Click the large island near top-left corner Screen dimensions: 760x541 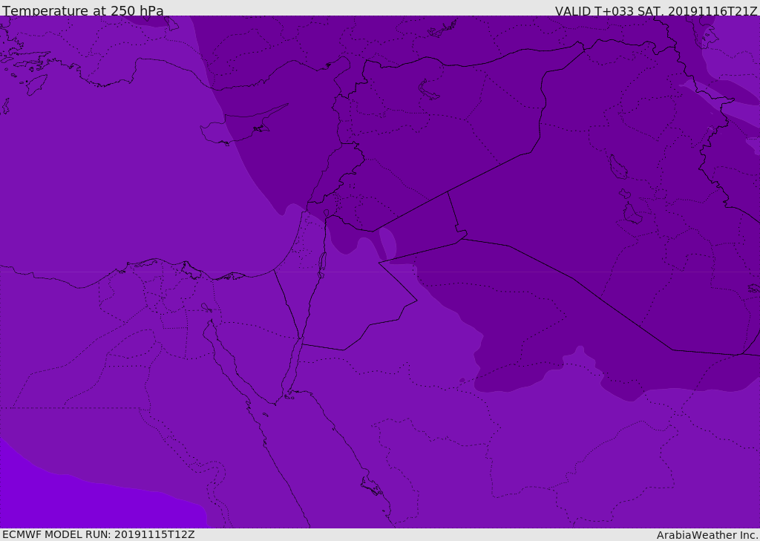[x=36, y=84]
